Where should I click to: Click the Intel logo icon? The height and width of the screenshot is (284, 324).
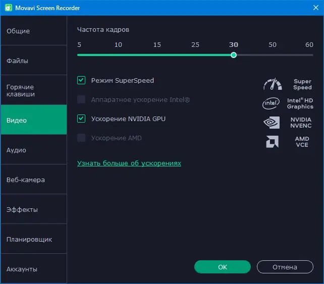coord(271,103)
